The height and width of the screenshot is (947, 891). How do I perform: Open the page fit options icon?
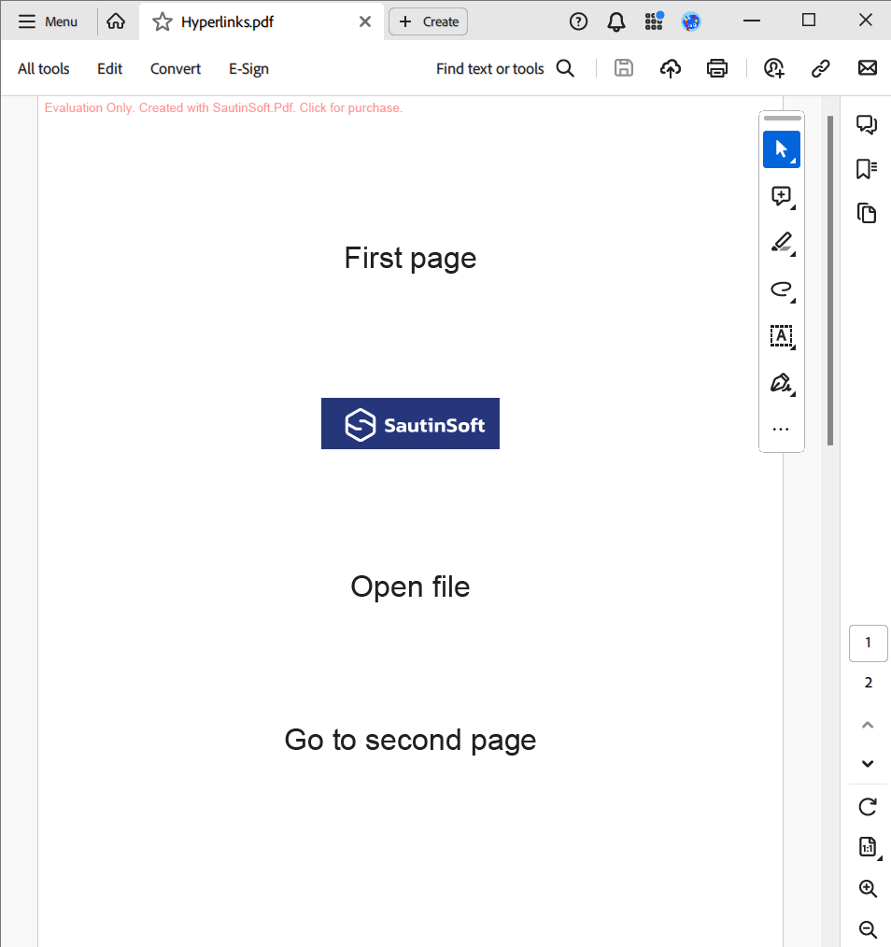coord(868,847)
